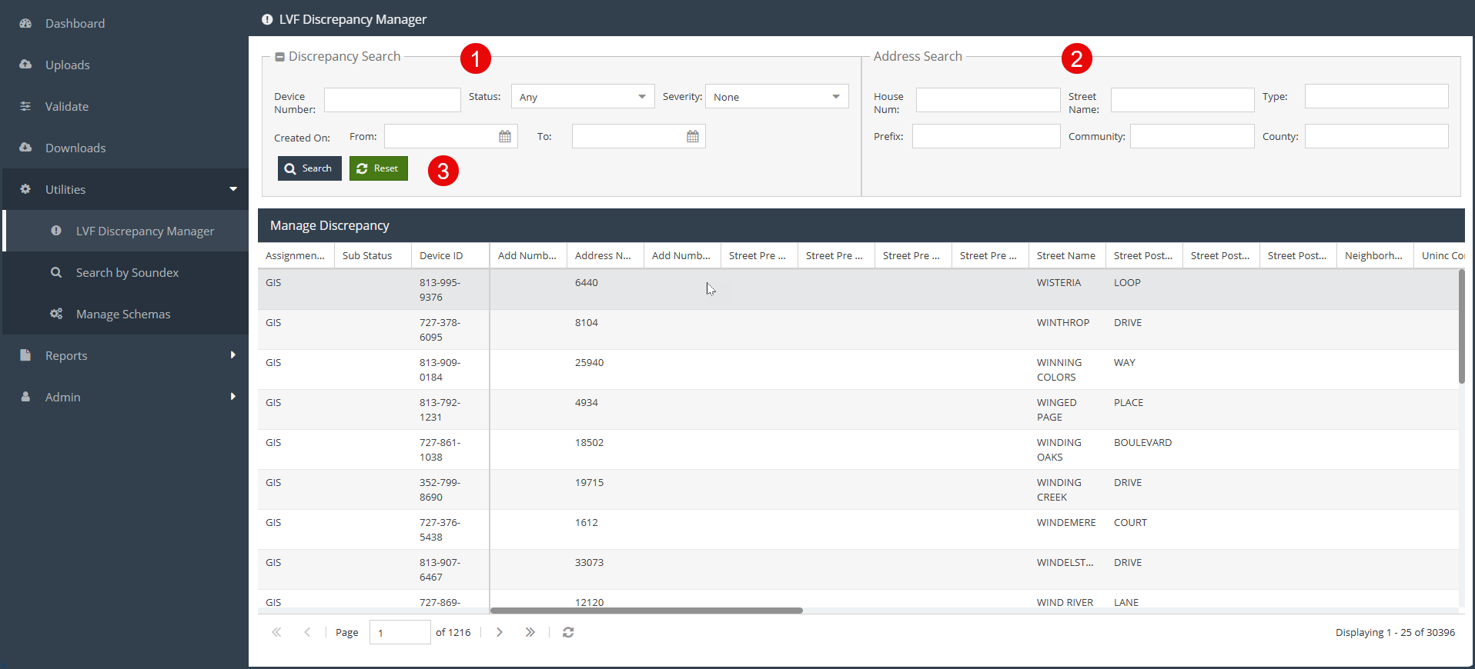Click LVF Discrepancy Manager exclamation icon in sidebar
This screenshot has width=1475, height=669.
point(56,231)
